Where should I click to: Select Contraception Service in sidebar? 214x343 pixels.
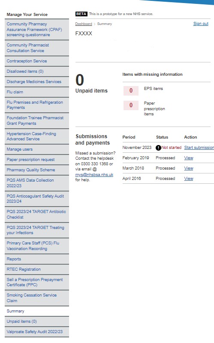point(37,61)
